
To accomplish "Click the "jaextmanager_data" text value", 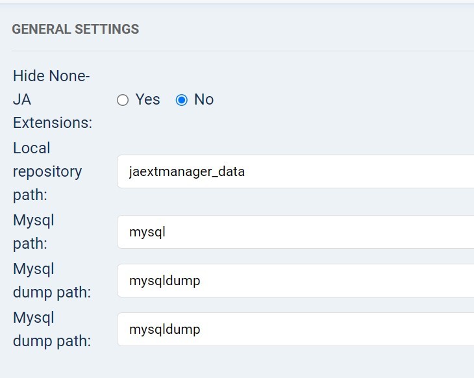I will [187, 172].
